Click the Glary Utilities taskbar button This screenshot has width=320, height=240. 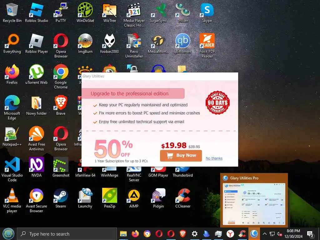point(254,234)
